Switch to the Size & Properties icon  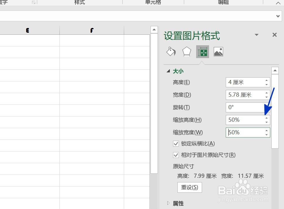tap(202, 51)
